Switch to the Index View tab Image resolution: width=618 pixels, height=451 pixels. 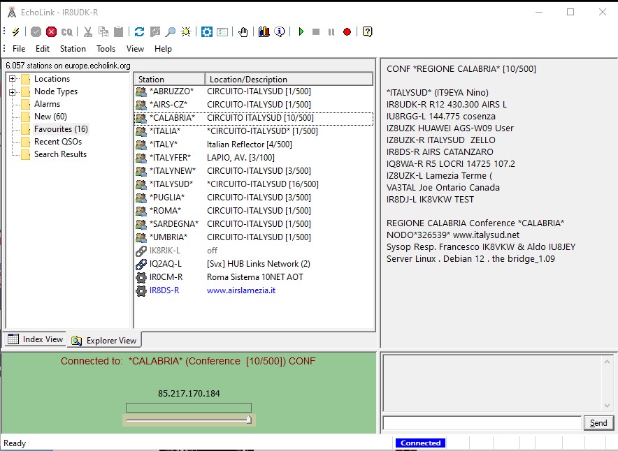[x=35, y=339]
